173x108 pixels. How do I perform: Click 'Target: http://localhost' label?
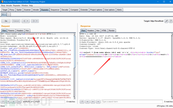pos(153,21)
